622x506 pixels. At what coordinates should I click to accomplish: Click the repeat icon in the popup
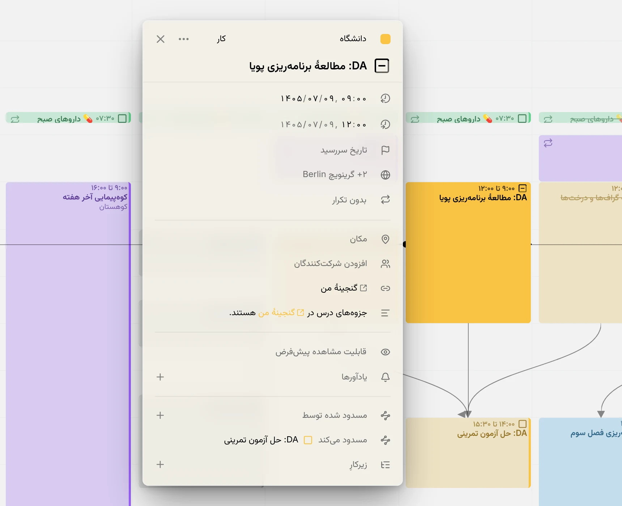point(385,200)
